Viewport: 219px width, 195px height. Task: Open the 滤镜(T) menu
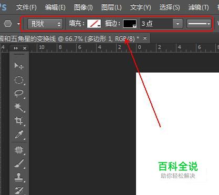[x=199, y=7]
